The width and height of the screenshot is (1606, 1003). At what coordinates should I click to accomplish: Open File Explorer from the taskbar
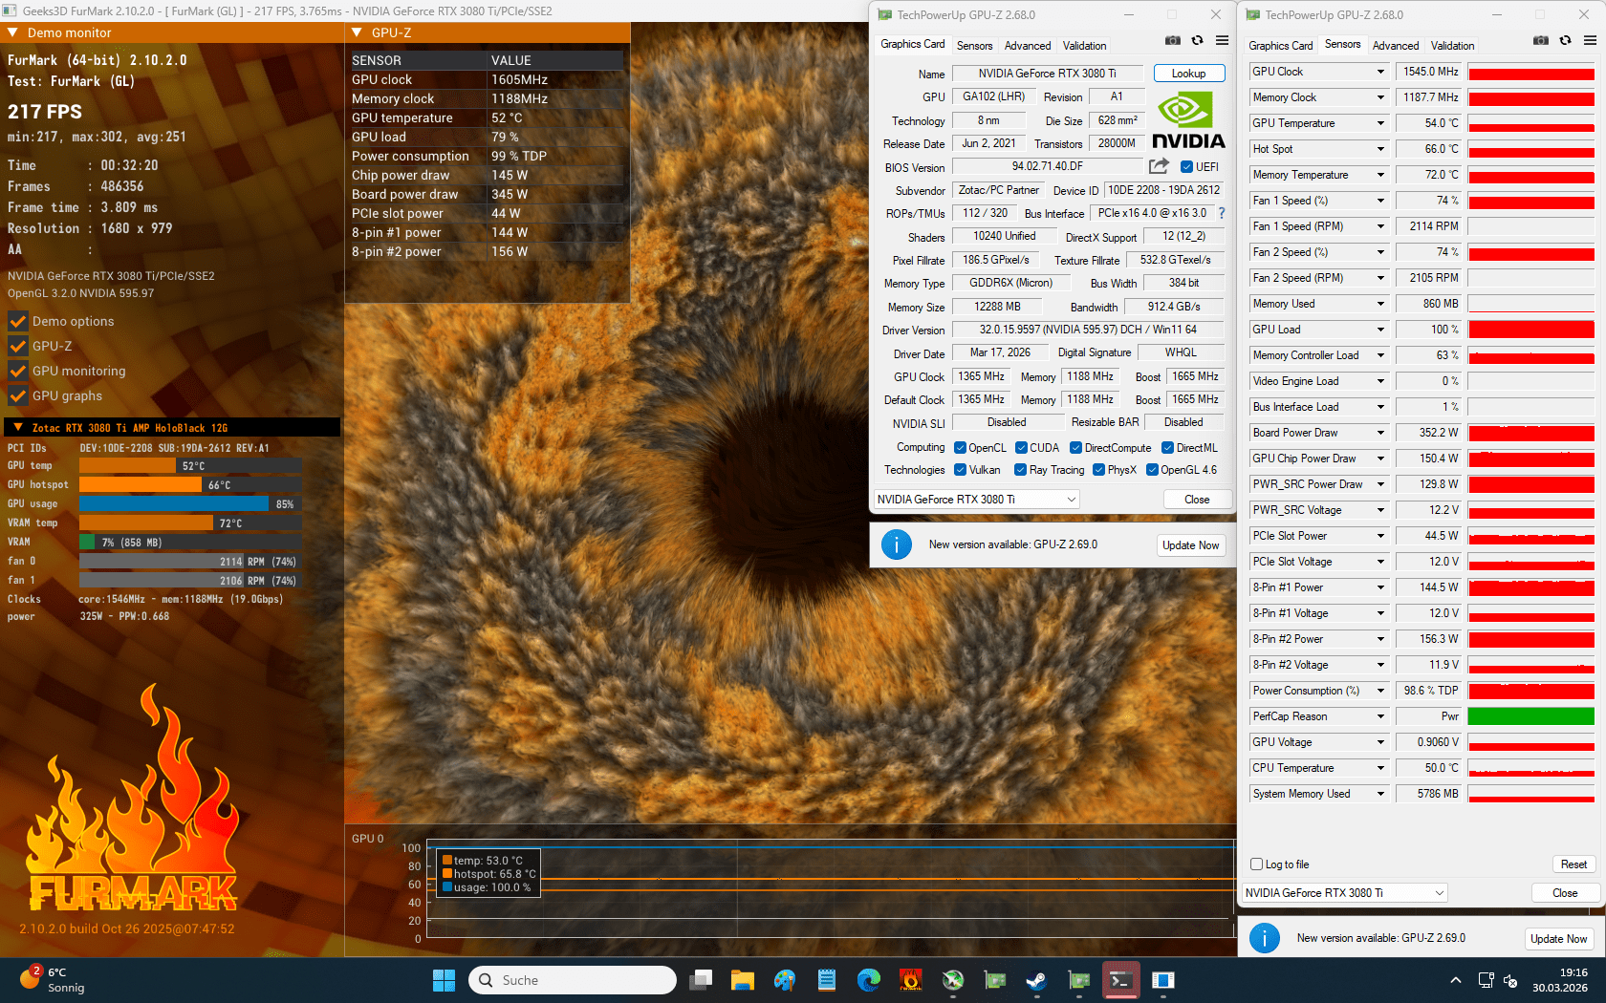point(743,980)
